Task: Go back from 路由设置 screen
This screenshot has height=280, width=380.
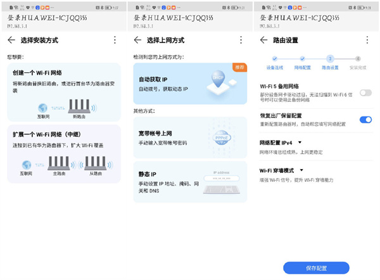Action: (263, 40)
